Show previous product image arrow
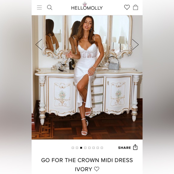This screenshot has height=174, width=174. tap(39, 44)
